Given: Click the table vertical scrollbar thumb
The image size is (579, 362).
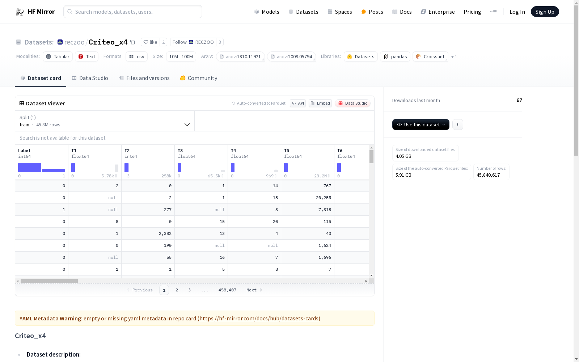Looking at the screenshot, I should click(x=371, y=157).
